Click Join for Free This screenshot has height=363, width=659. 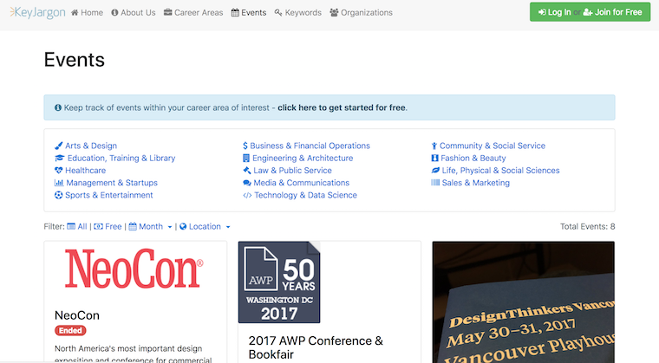[613, 12]
